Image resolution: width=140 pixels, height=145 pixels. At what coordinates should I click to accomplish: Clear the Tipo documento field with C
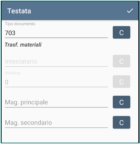121,32
